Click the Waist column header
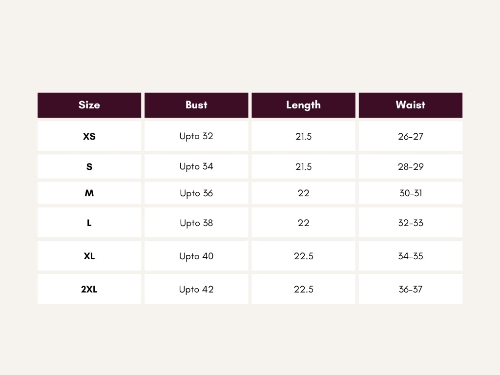This screenshot has width=500, height=375. pos(410,105)
